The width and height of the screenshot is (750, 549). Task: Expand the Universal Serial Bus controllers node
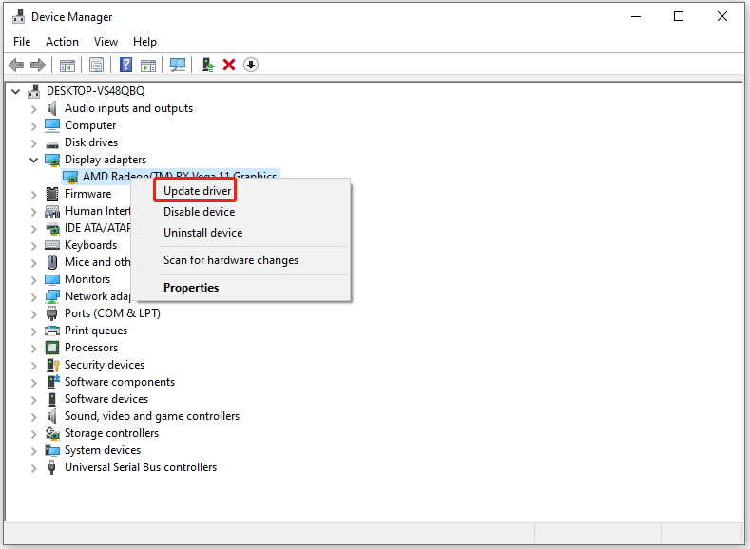click(x=33, y=468)
